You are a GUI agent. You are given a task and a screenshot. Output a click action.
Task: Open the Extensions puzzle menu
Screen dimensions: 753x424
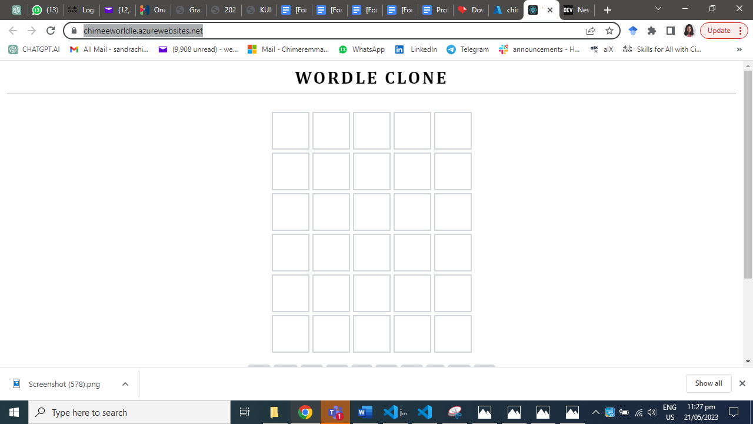[652, 31]
